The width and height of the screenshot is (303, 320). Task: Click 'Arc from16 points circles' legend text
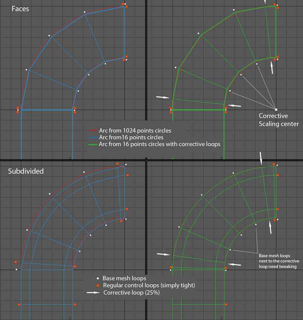(x=131, y=137)
